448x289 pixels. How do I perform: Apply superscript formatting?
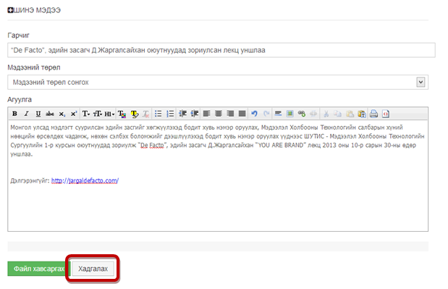[73, 114]
